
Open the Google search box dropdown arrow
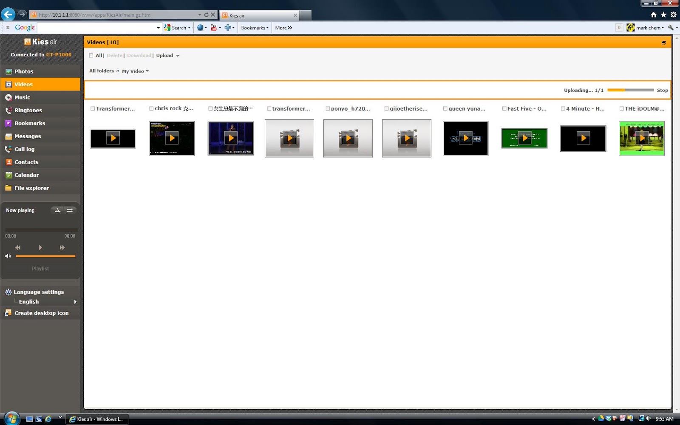click(158, 28)
